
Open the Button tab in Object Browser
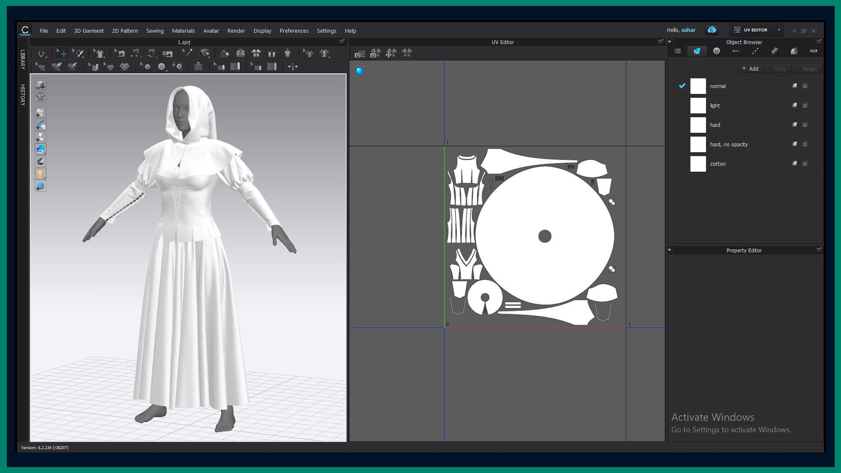pos(717,51)
